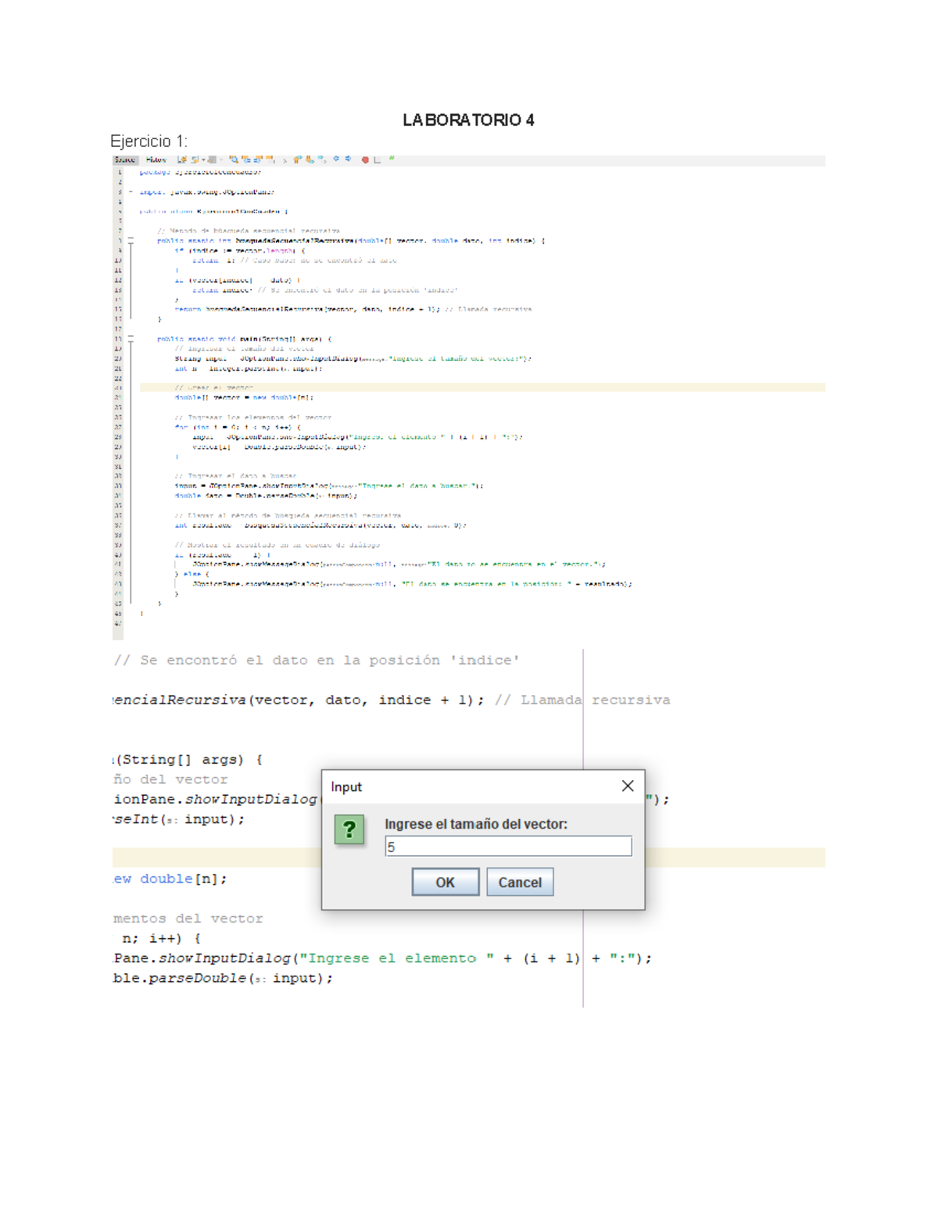Click the green comment code icon
The image size is (938, 1214).
(x=392, y=159)
